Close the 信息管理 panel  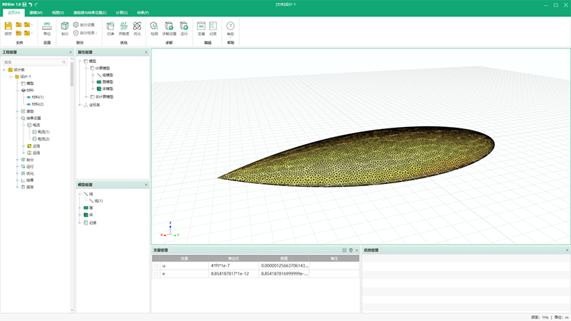pyautogui.click(x=567, y=250)
